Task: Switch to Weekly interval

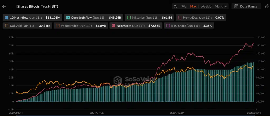Action: (x=206, y=6)
